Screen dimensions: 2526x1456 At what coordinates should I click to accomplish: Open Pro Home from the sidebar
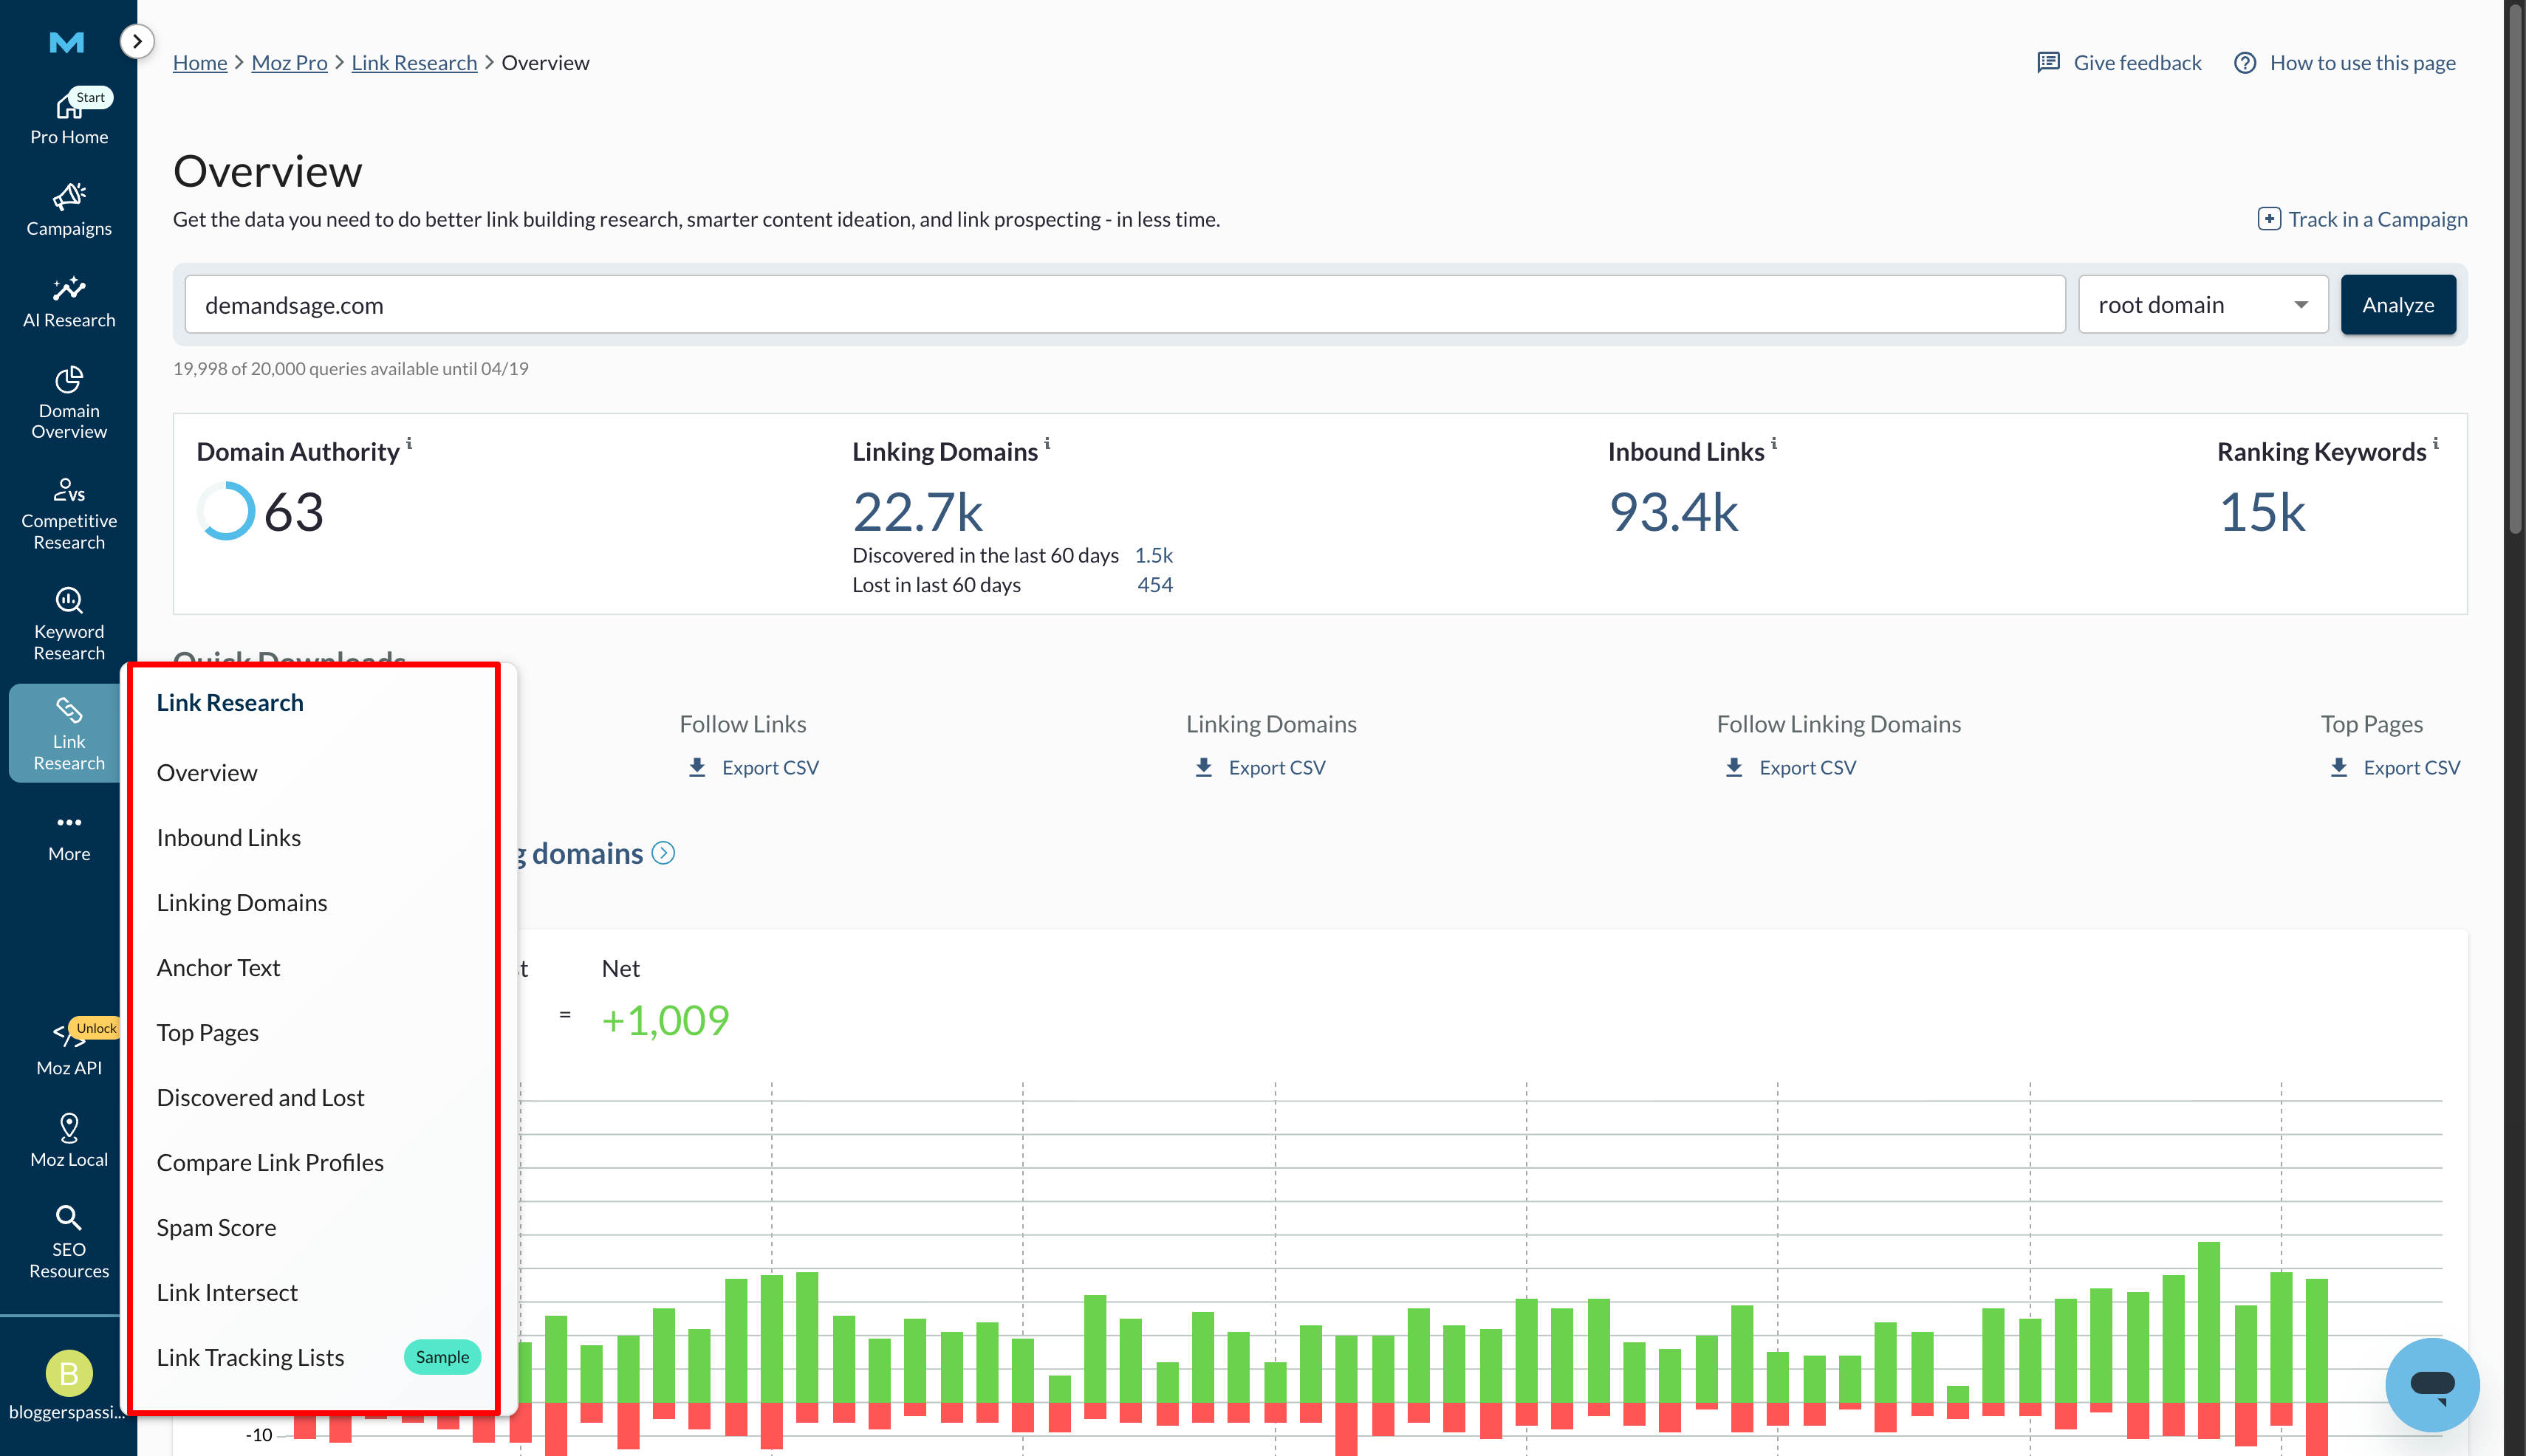pyautogui.click(x=68, y=117)
